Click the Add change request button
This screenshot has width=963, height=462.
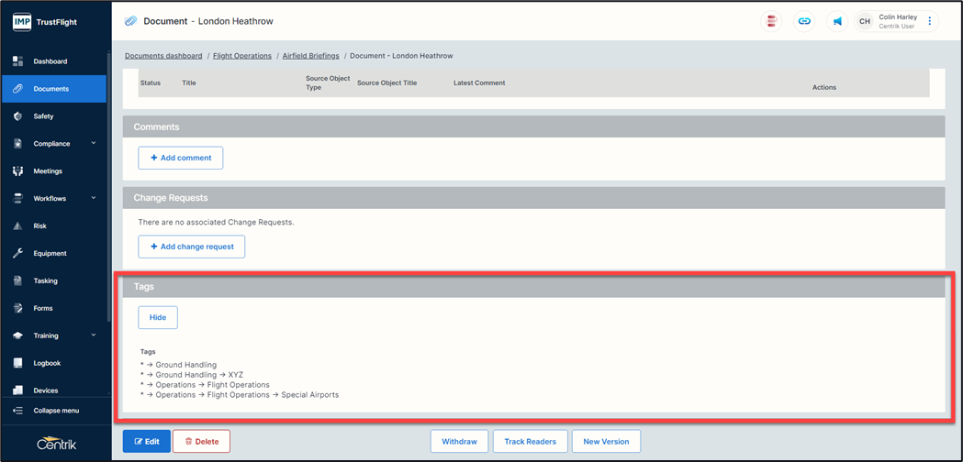click(192, 247)
